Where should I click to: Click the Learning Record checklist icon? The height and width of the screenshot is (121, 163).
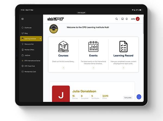(x=123, y=47)
